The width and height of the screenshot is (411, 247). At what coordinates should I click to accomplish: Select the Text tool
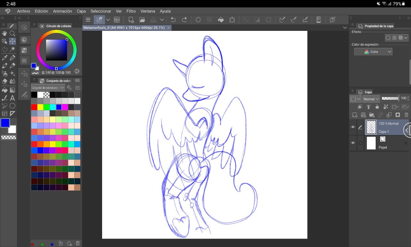pyautogui.click(x=13, y=98)
